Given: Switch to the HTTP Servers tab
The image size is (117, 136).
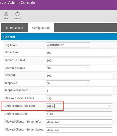Looking at the screenshot, I should coord(14,28).
